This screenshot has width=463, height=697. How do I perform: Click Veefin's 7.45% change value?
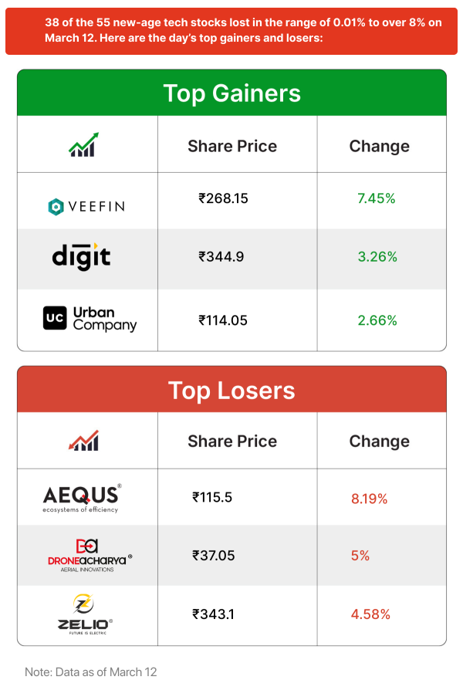pyautogui.click(x=376, y=198)
